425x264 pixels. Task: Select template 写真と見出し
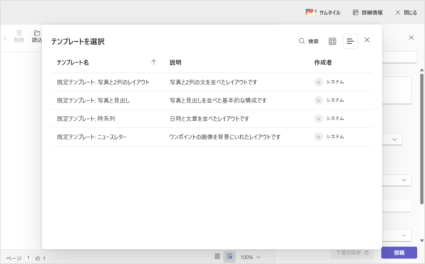click(x=93, y=100)
